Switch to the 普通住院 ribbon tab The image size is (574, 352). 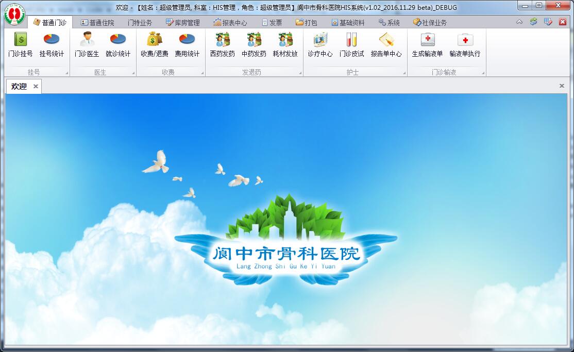(97, 23)
